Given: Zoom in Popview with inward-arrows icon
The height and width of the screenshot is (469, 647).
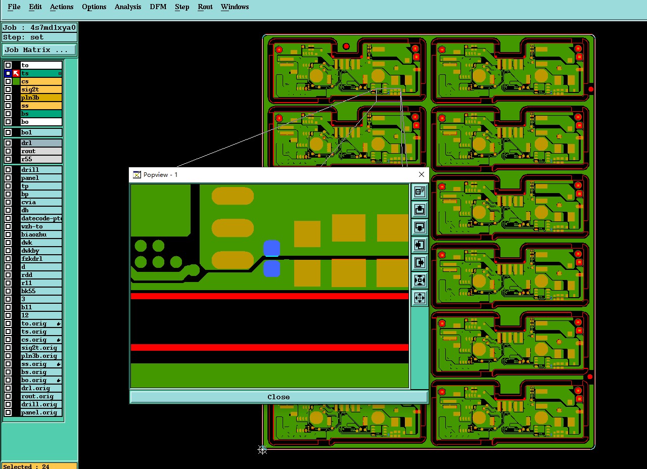Looking at the screenshot, I should 420,280.
